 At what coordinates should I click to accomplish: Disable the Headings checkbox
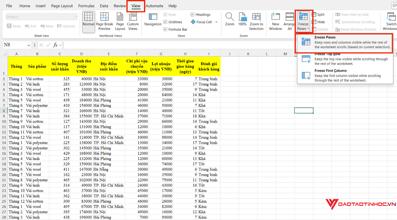[193, 14]
